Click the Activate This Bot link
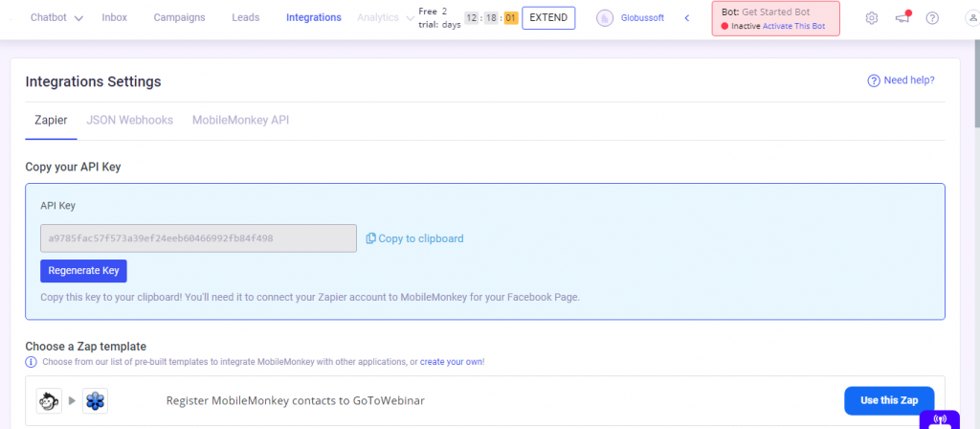 pos(793,26)
